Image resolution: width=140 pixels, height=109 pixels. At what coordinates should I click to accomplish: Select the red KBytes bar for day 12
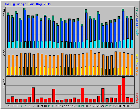tap(54, 96)
